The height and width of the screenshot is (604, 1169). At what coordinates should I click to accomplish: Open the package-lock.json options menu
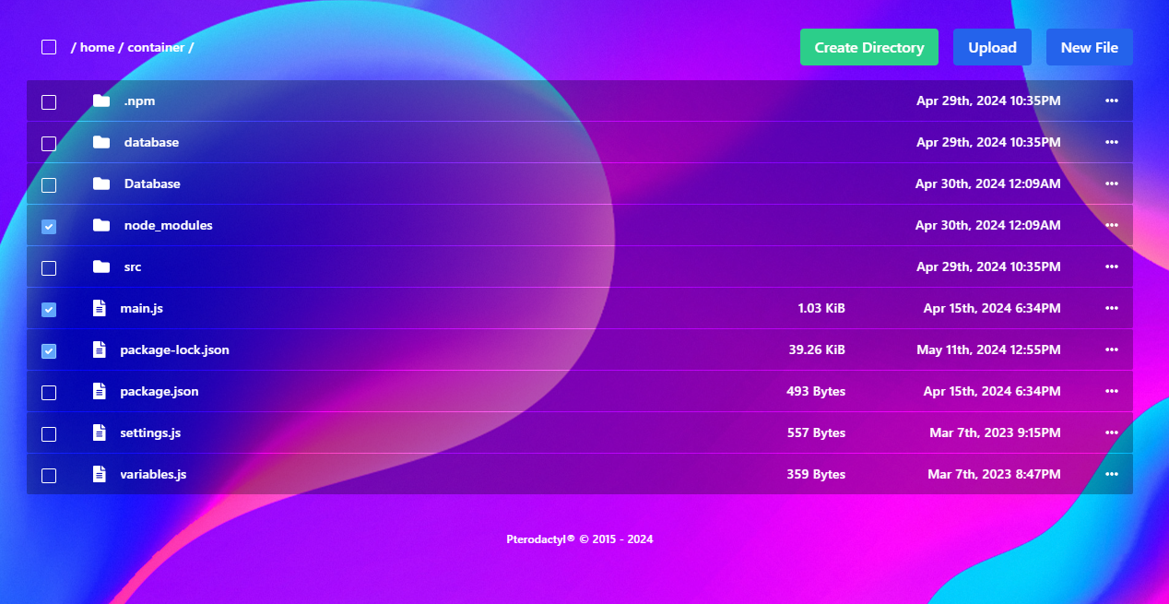(x=1112, y=349)
